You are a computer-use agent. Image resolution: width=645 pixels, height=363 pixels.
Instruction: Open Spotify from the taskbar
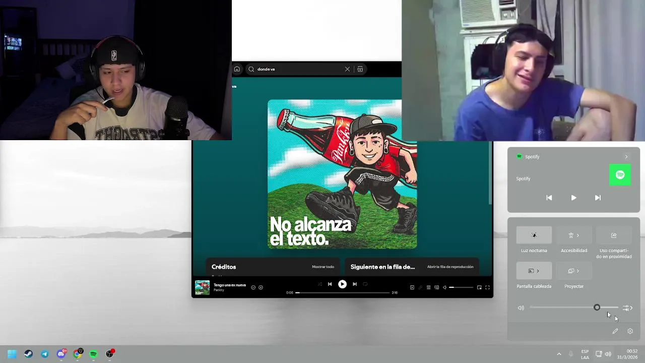click(93, 354)
